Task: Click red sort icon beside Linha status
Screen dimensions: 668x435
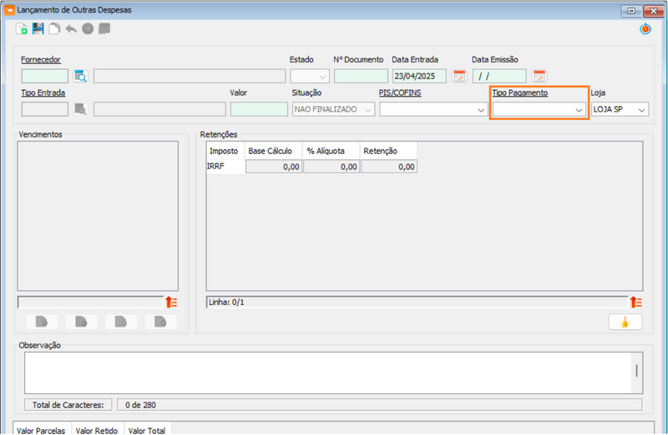Action: 635,302
